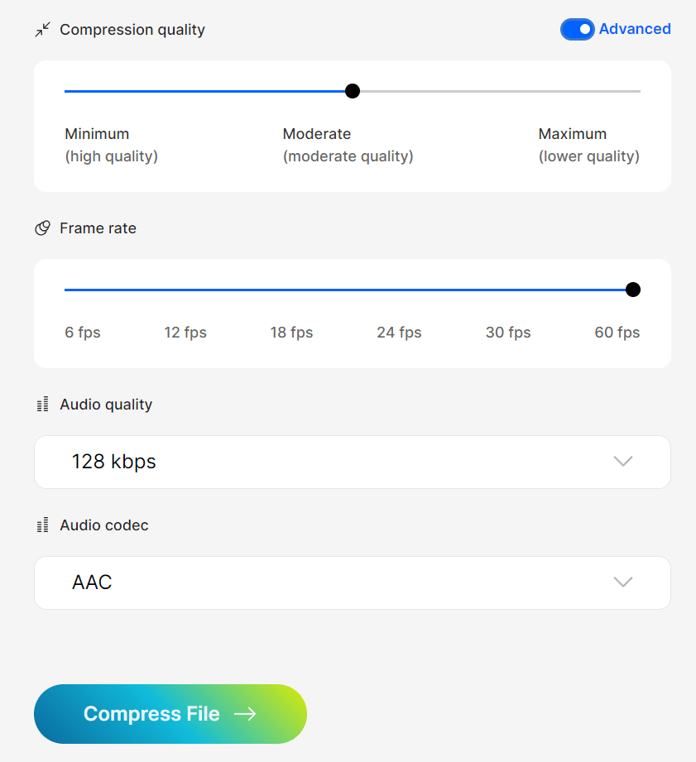Click the audio codec bars icon

click(42, 525)
